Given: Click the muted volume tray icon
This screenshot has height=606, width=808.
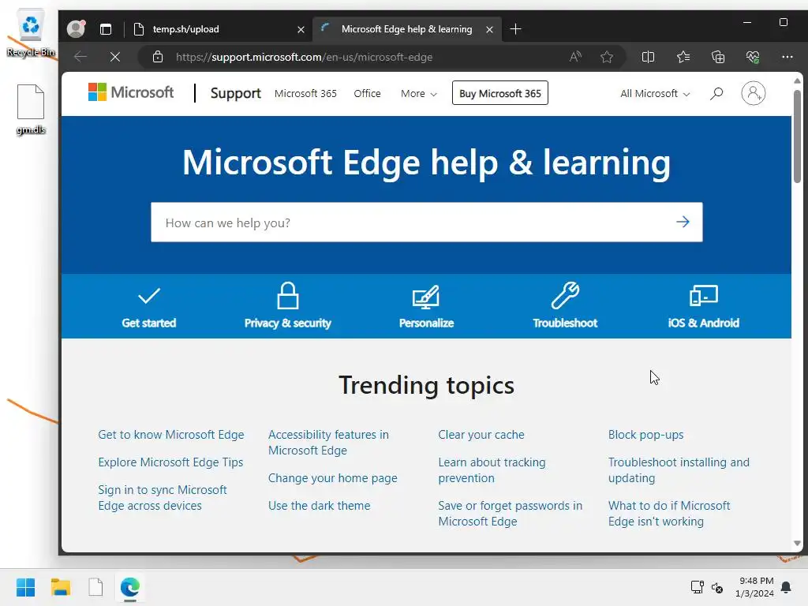Looking at the screenshot, I should (x=716, y=587).
